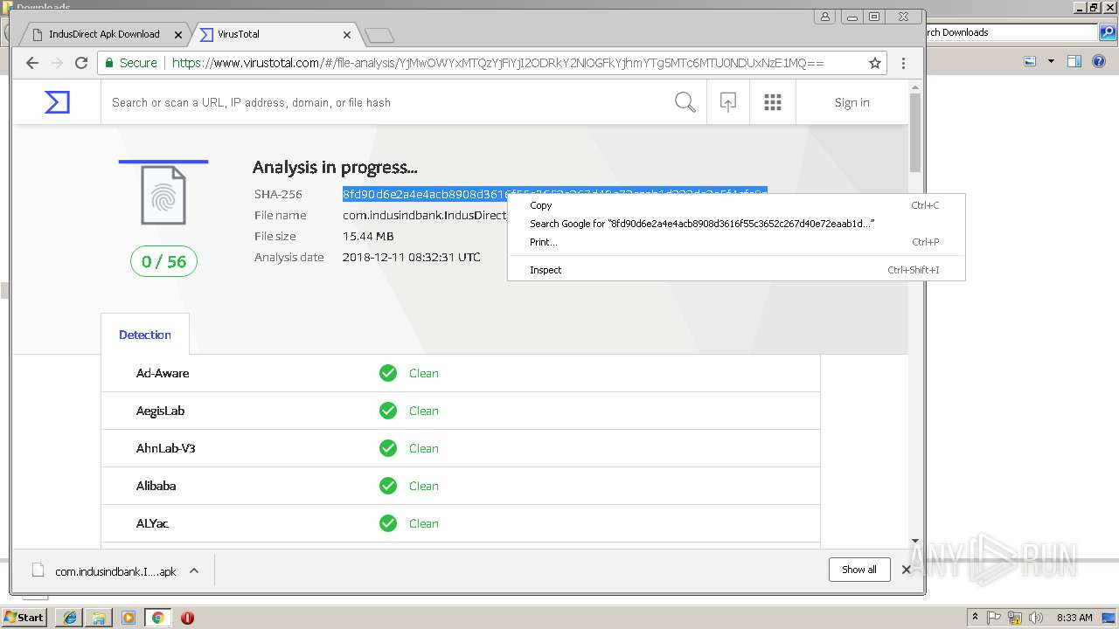1119x629 pixels.
Task: Click the upload file icon
Action: click(727, 102)
